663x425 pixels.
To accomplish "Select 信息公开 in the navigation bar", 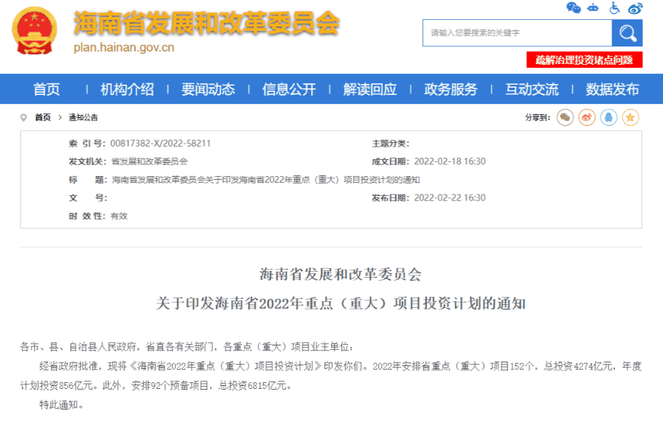I will [x=289, y=89].
